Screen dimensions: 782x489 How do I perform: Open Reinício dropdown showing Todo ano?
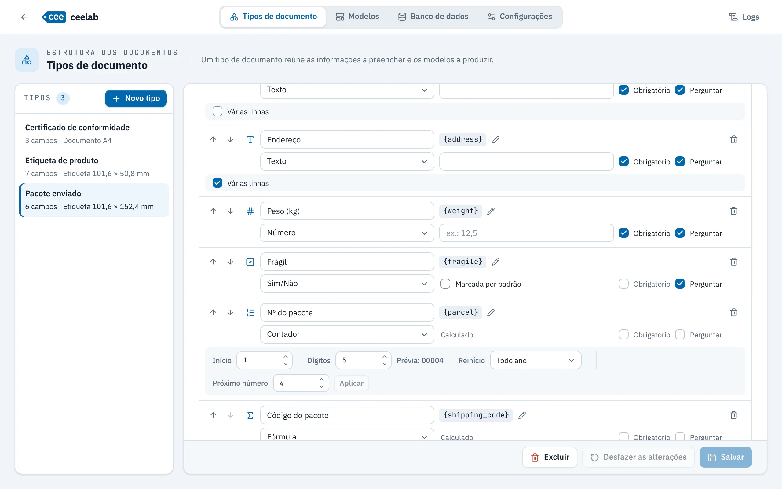coord(535,360)
